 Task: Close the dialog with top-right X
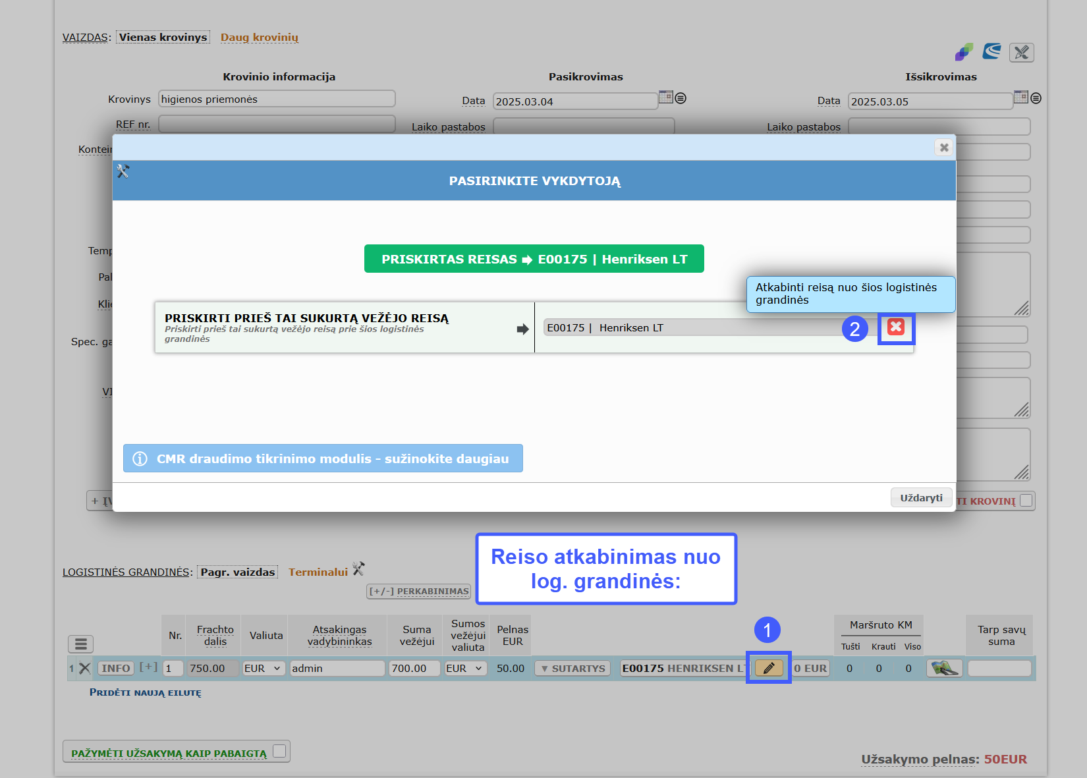pos(944,148)
